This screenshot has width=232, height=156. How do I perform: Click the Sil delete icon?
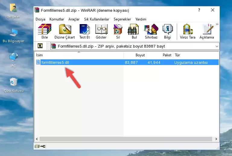click(x=118, y=31)
